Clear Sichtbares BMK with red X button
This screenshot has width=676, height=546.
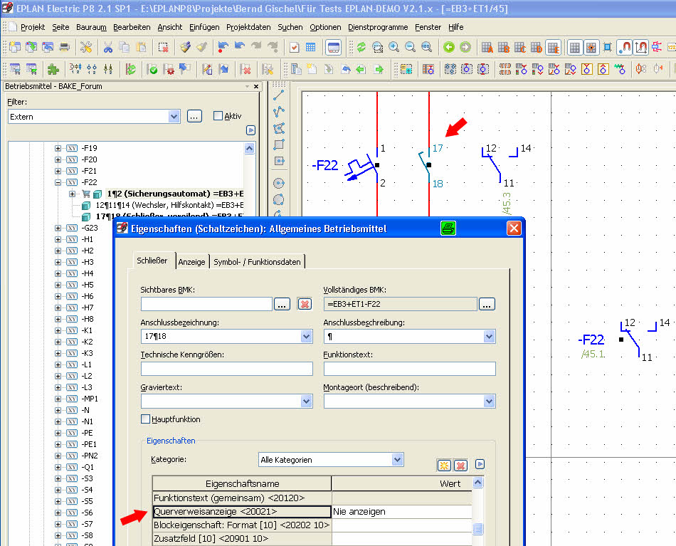point(305,304)
